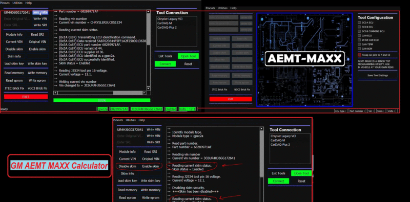Click log scroll-up arrow in top-left window
410x202 pixels.
pyautogui.click(x=149, y=11)
